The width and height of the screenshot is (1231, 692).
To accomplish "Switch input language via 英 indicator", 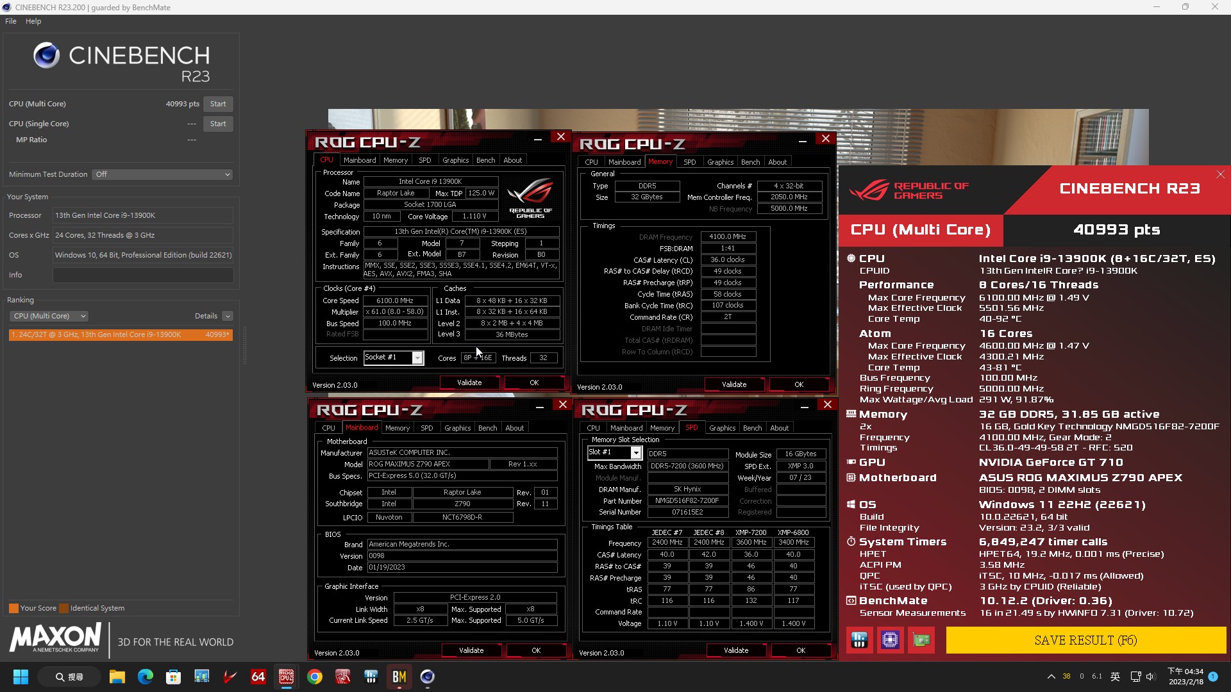I will point(1115,677).
